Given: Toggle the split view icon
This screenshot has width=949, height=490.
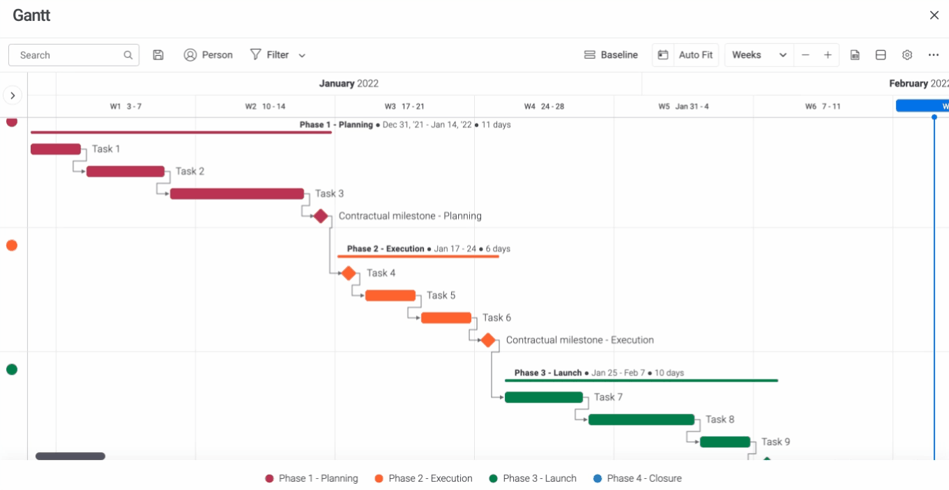Looking at the screenshot, I should click(881, 54).
